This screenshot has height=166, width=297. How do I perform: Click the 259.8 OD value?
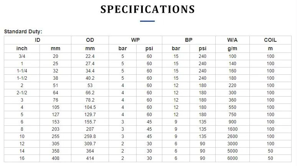coord(90,136)
